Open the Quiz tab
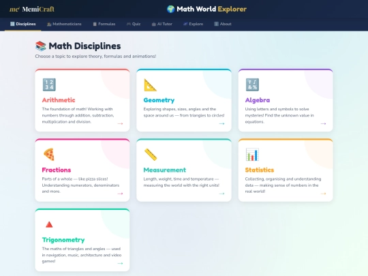Image resolution: width=368 pixels, height=276 pixels. tap(134, 24)
